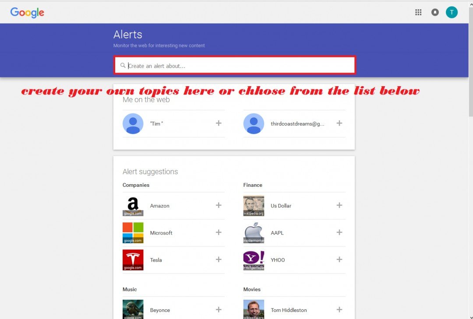
Task: Select the AAPL suggestion label
Action: pyautogui.click(x=277, y=233)
